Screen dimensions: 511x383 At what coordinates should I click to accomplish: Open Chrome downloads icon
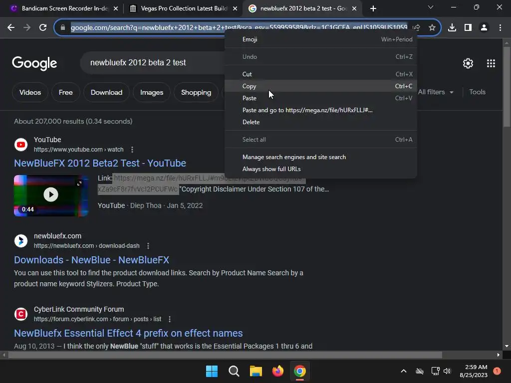point(452,28)
